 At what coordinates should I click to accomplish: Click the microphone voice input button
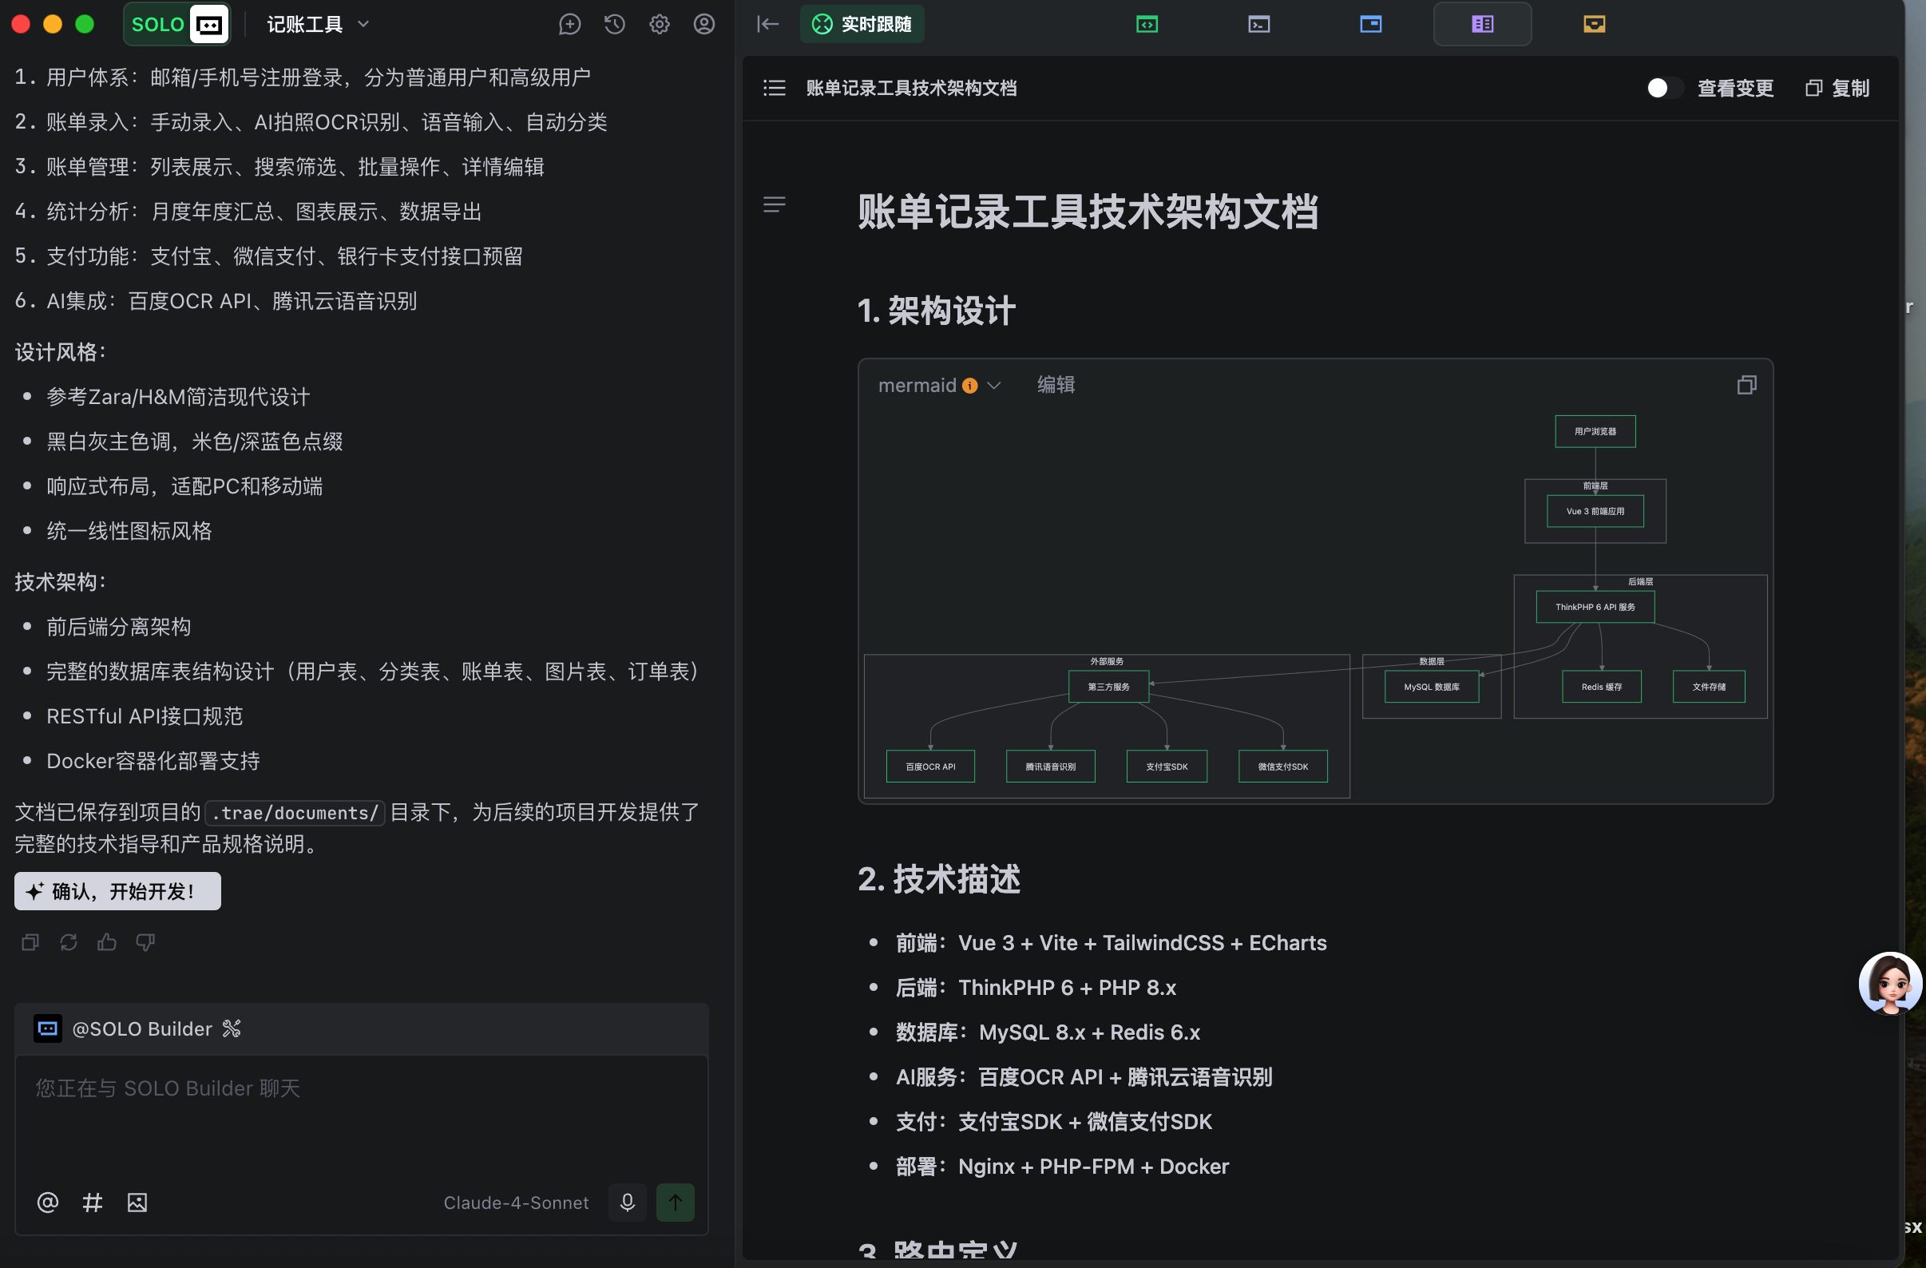(627, 1203)
